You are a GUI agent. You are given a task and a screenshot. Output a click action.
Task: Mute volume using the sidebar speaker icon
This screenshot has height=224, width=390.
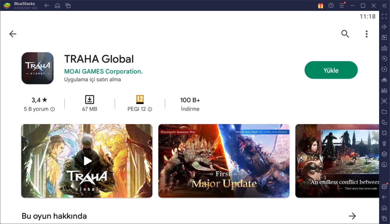pyautogui.click(x=384, y=27)
